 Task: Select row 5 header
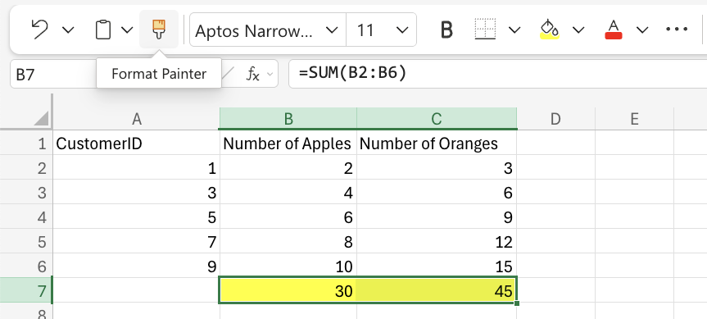(x=26, y=242)
